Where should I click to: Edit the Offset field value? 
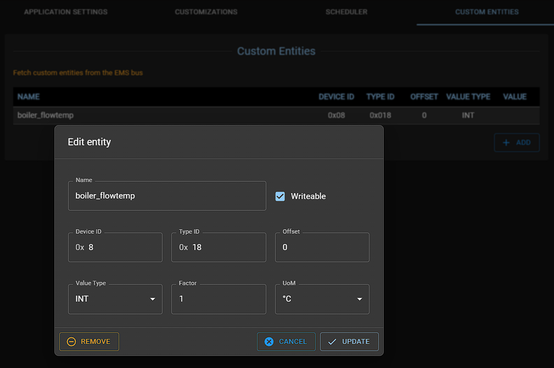coord(322,247)
